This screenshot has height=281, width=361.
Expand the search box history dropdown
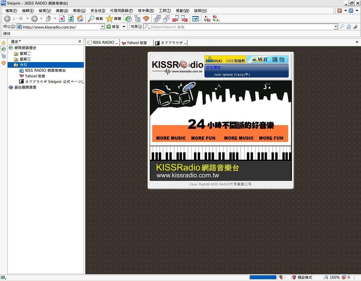coord(336,27)
